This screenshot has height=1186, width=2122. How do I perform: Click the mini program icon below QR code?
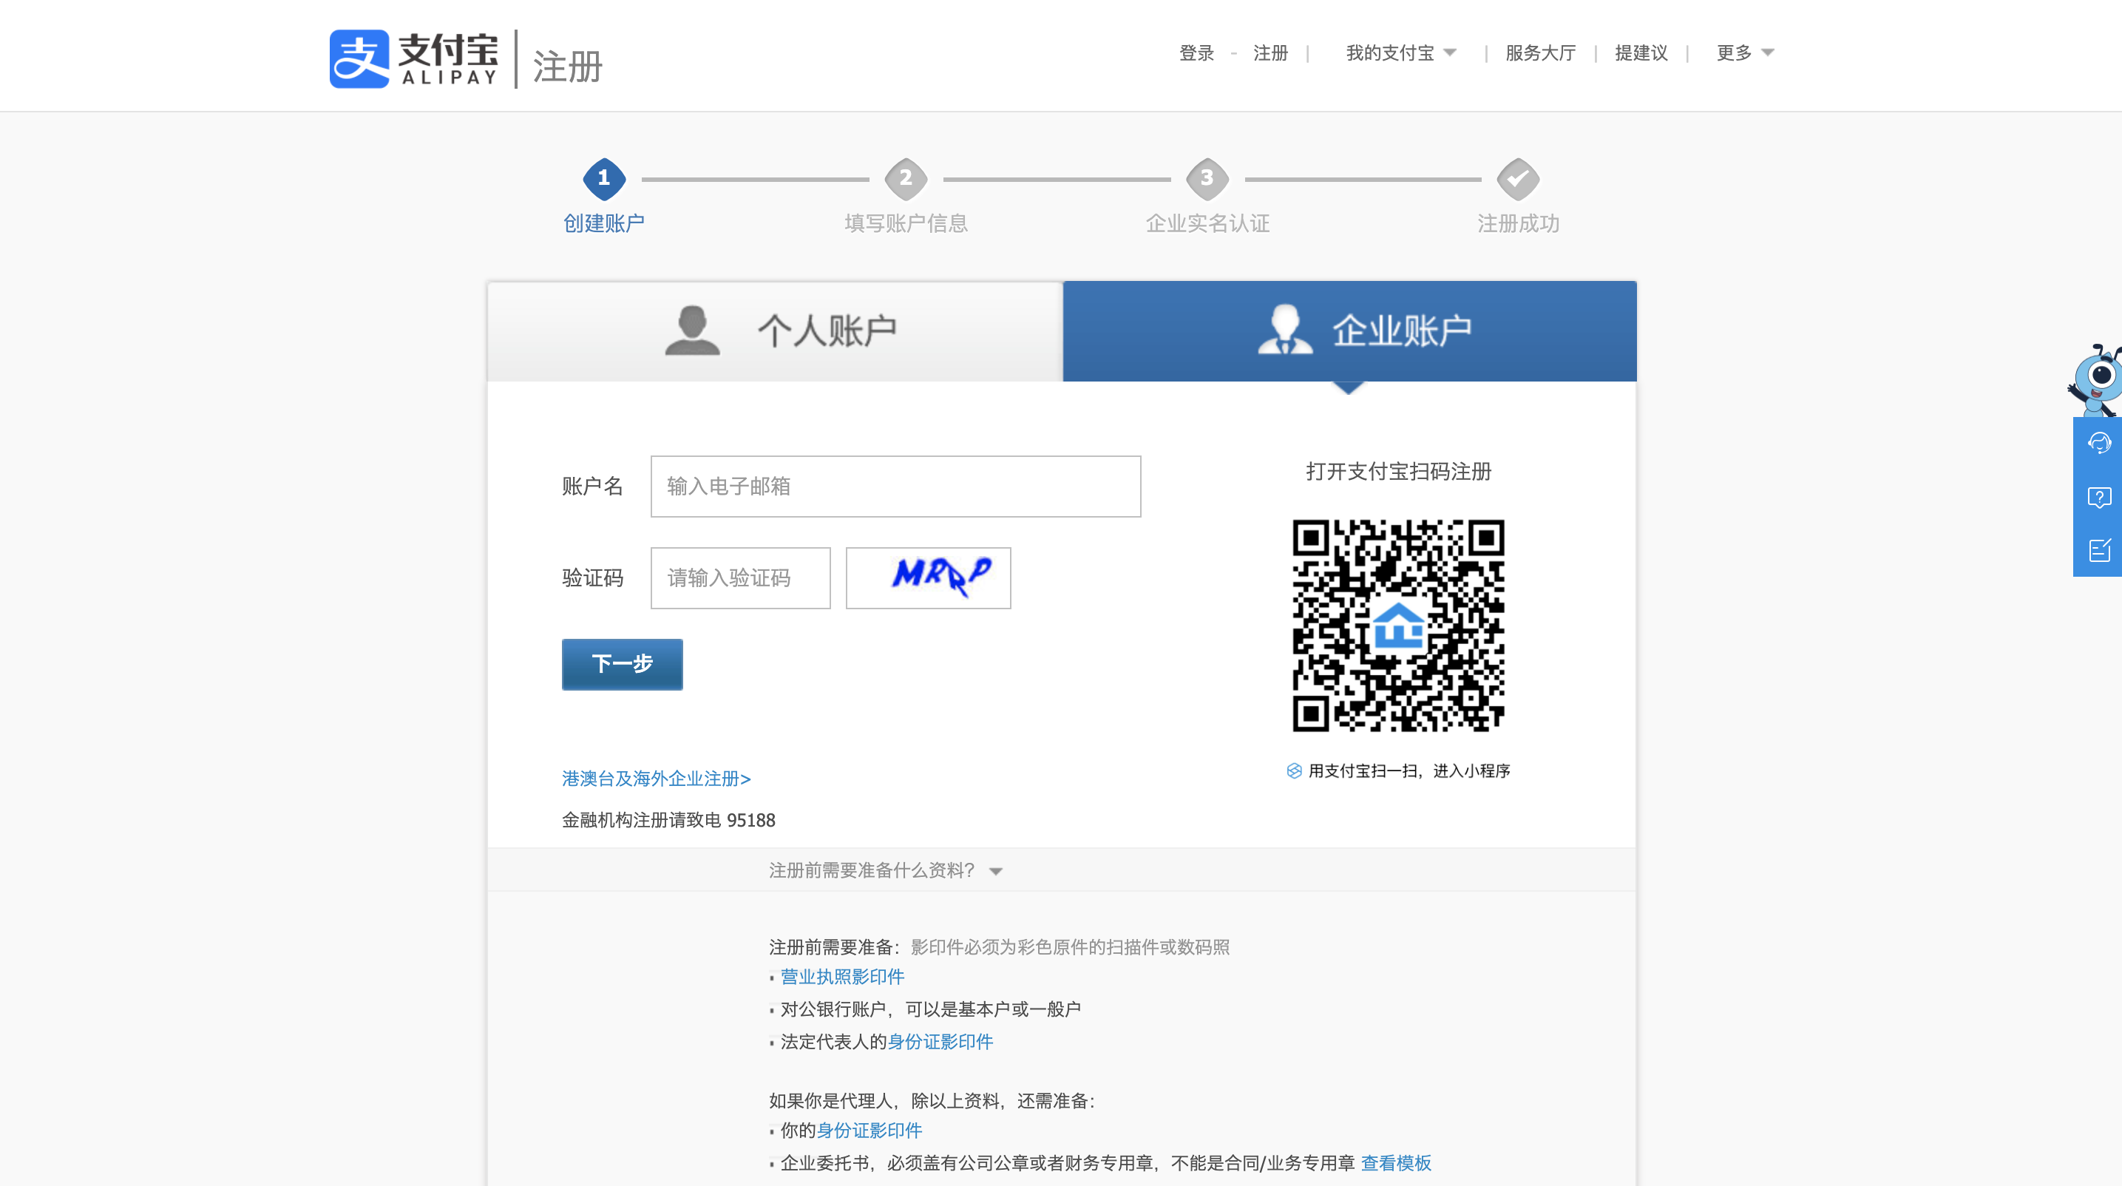coord(1294,770)
